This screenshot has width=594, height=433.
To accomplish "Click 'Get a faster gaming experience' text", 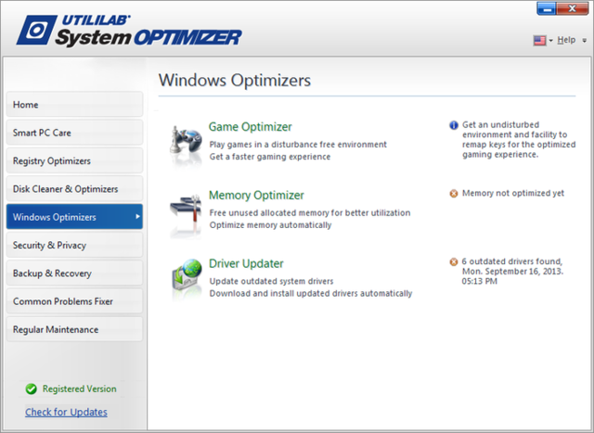I will pos(270,157).
